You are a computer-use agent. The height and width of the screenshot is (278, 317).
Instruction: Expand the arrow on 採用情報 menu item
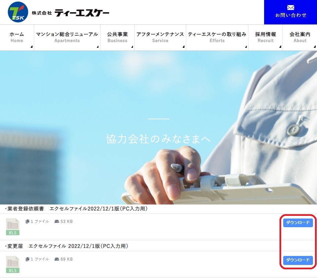click(x=280, y=47)
